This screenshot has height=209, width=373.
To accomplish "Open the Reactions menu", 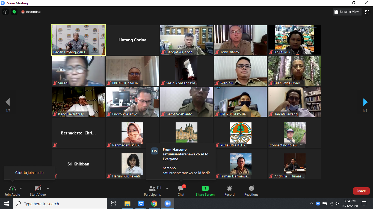I will click(x=251, y=190).
